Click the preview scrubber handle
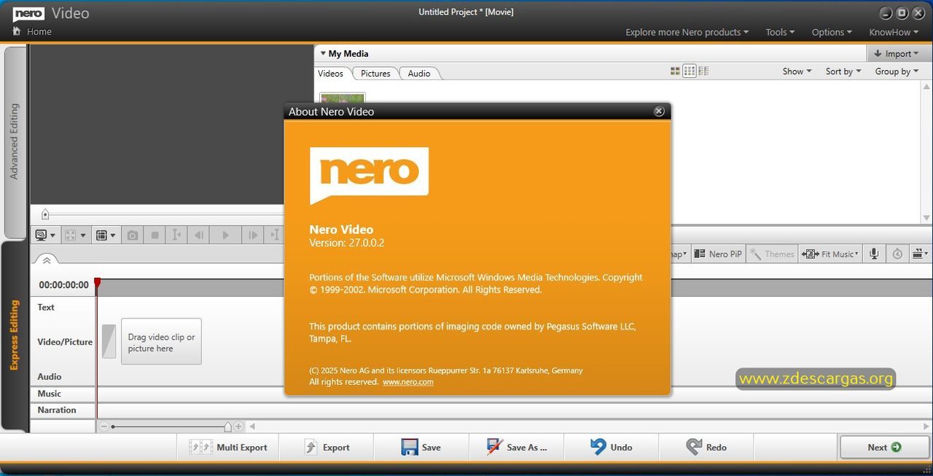The height and width of the screenshot is (476, 933). (45, 214)
